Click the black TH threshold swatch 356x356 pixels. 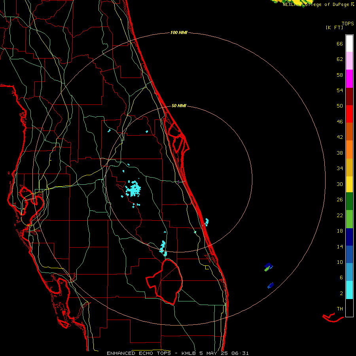click(349, 308)
